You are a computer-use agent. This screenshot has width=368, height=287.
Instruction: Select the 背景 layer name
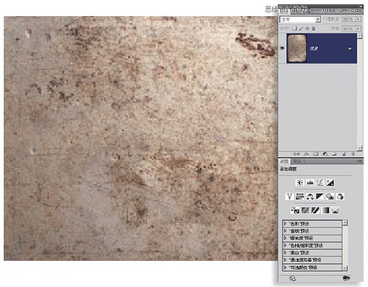314,49
